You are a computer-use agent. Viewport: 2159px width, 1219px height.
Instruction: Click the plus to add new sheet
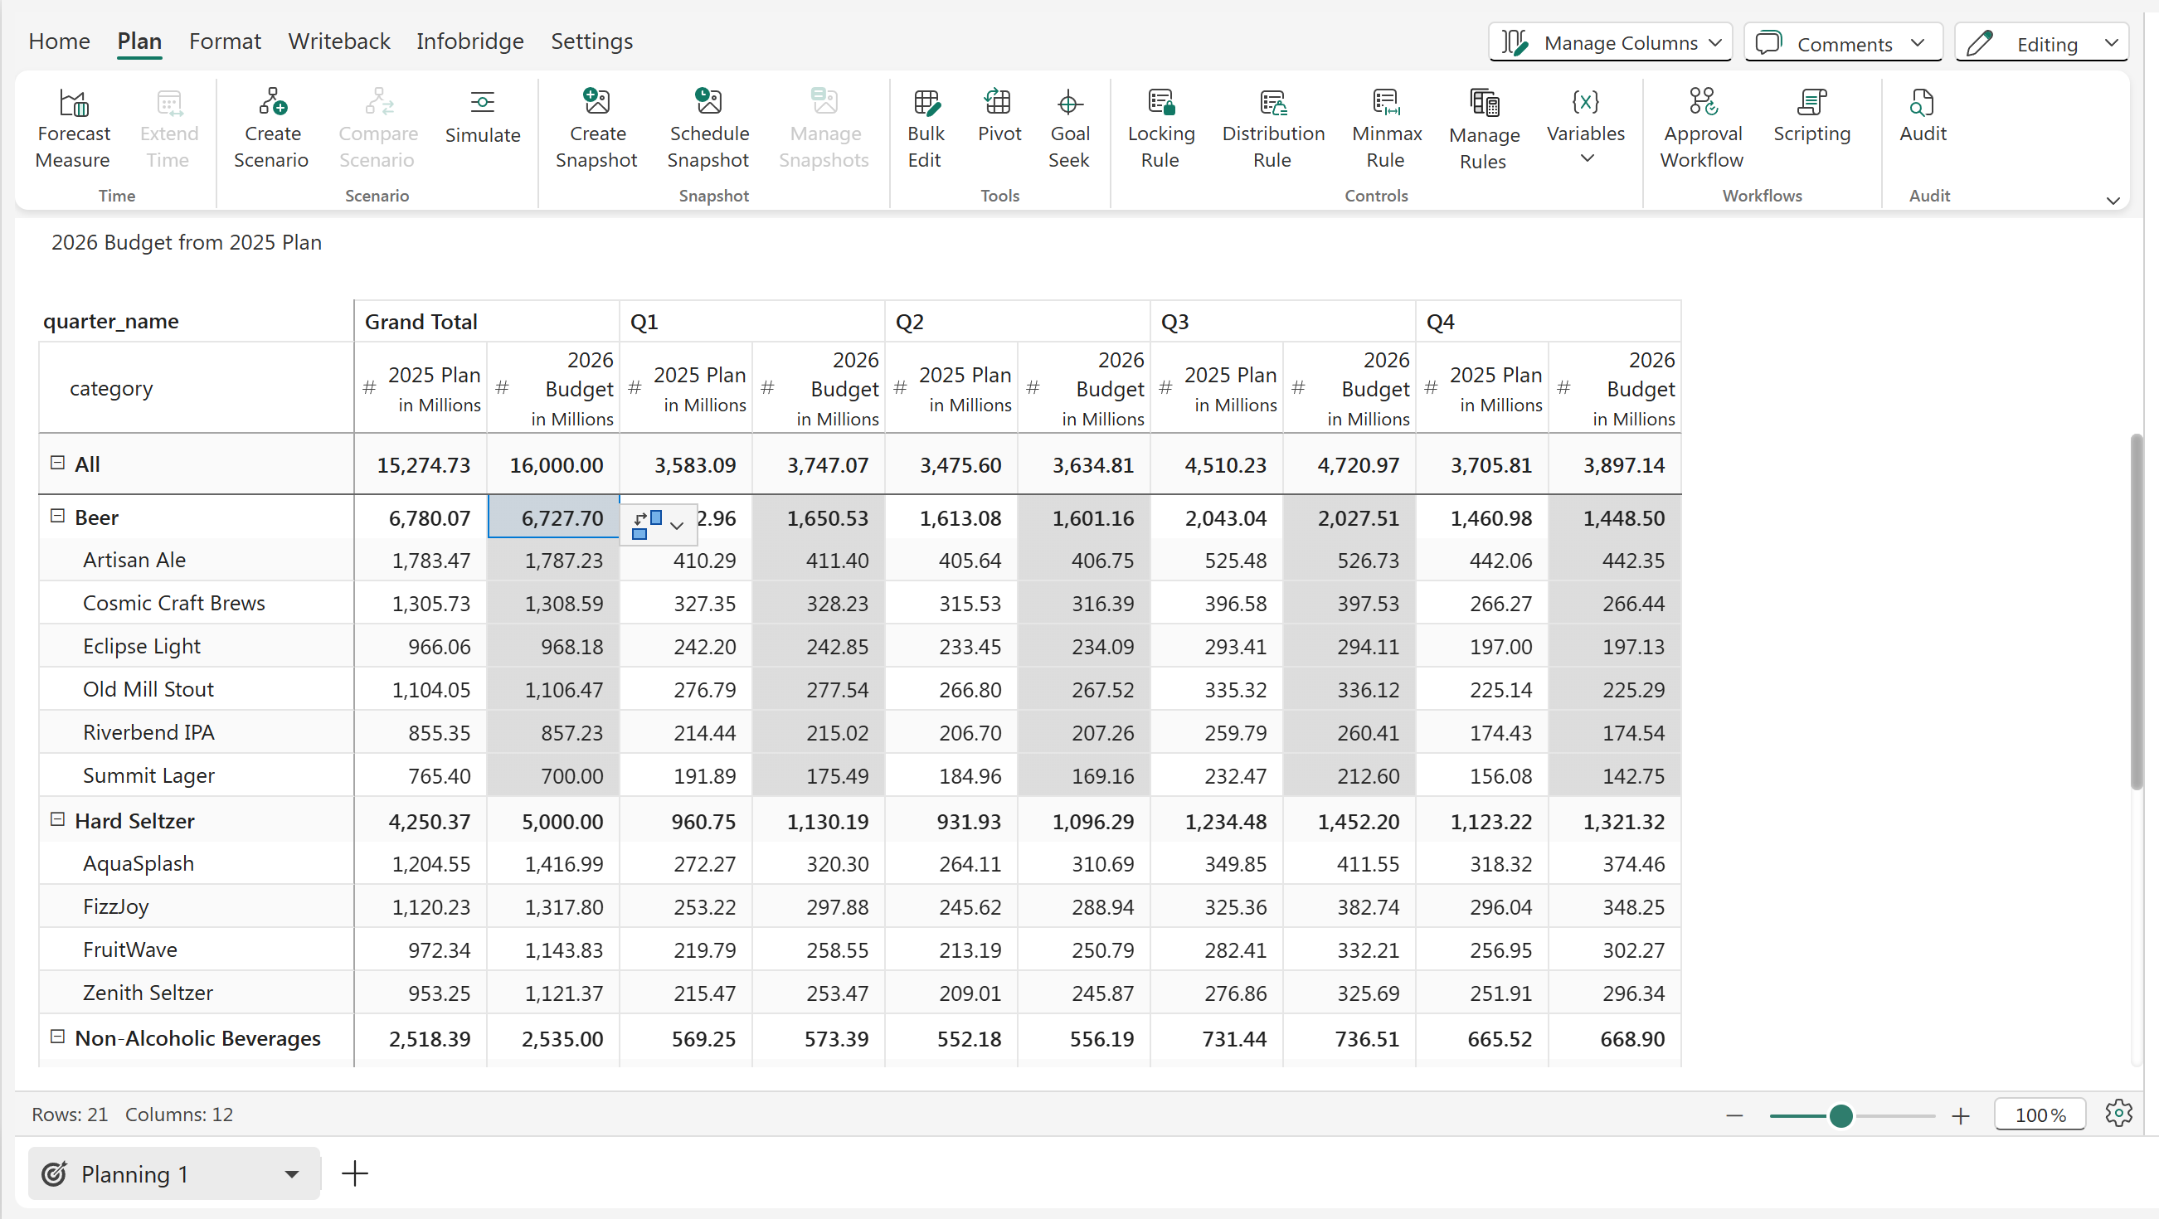pos(355,1173)
